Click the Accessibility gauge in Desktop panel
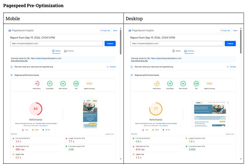 click(170, 83)
